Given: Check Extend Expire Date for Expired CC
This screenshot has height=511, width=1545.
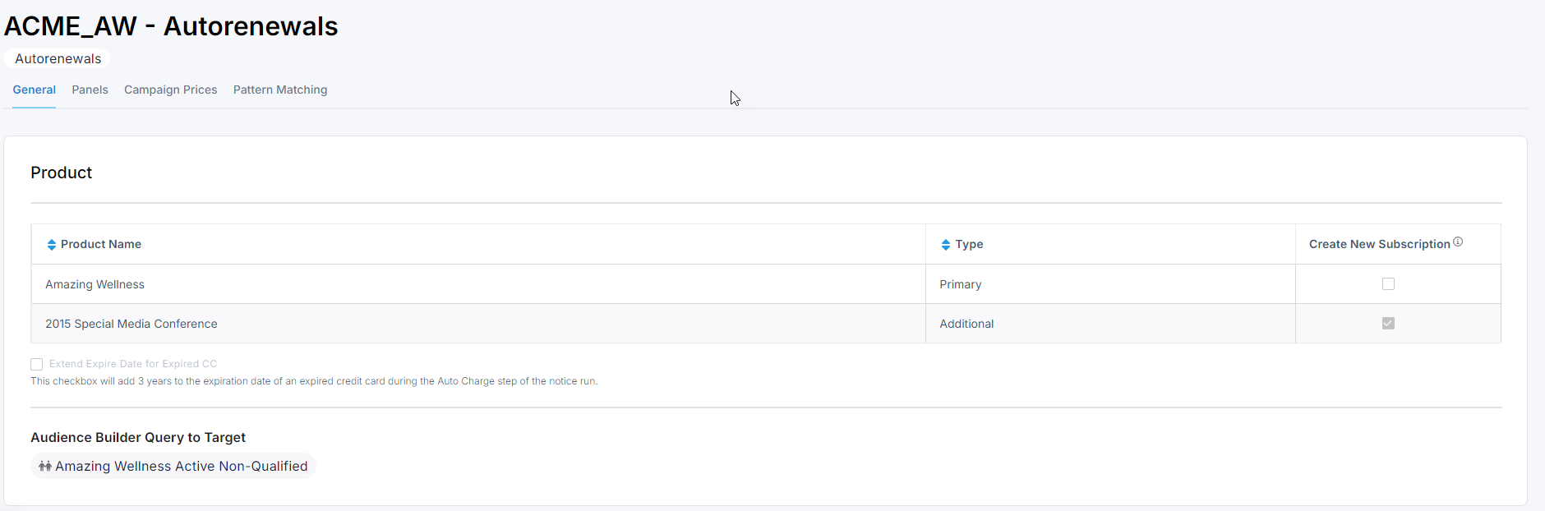Looking at the screenshot, I should (x=37, y=364).
